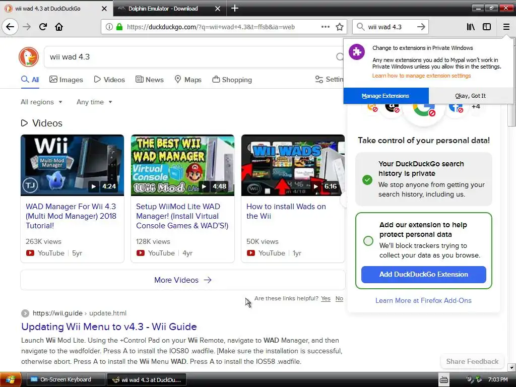Open the Windows Start button
This screenshot has width=516, height=387.
(11, 379)
